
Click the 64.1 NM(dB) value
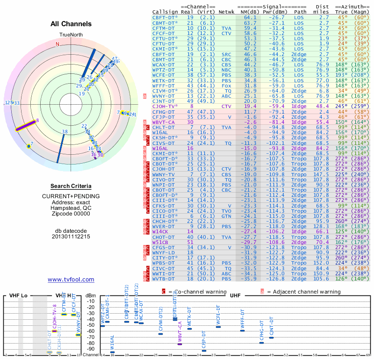coord(250,17)
